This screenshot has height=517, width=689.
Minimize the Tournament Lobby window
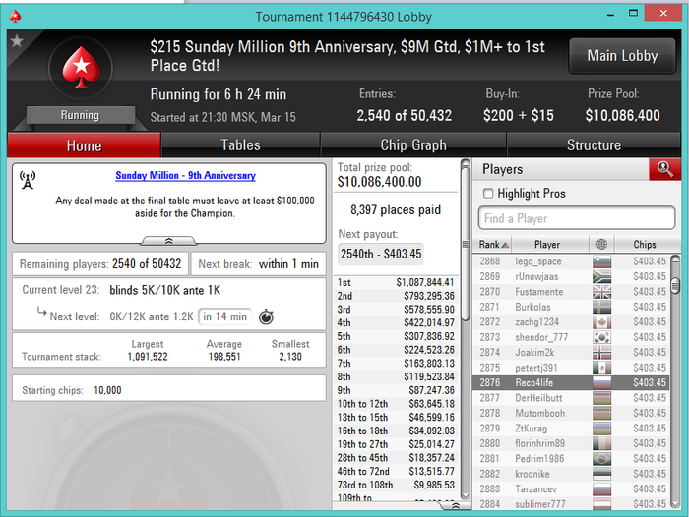(610, 15)
